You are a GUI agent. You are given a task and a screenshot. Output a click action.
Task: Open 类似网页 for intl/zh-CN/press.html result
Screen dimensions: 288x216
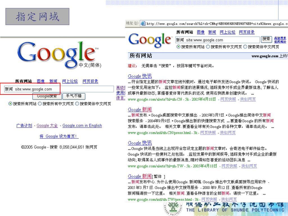(x=228, y=133)
